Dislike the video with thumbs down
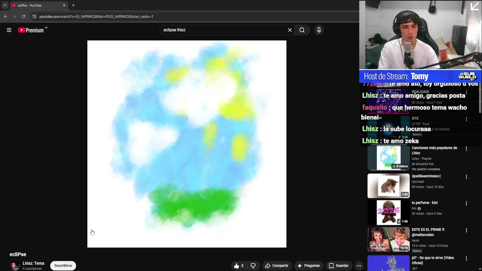This screenshot has height=271, width=482. [x=253, y=266]
